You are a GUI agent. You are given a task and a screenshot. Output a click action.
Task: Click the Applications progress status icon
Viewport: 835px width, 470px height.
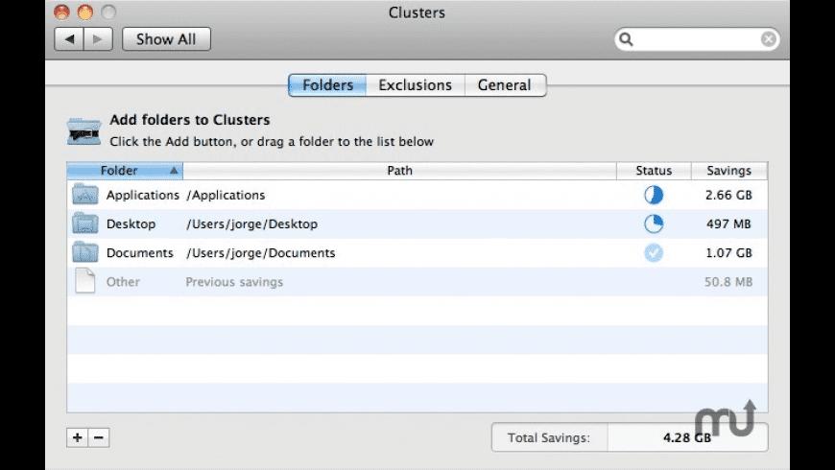(x=654, y=195)
